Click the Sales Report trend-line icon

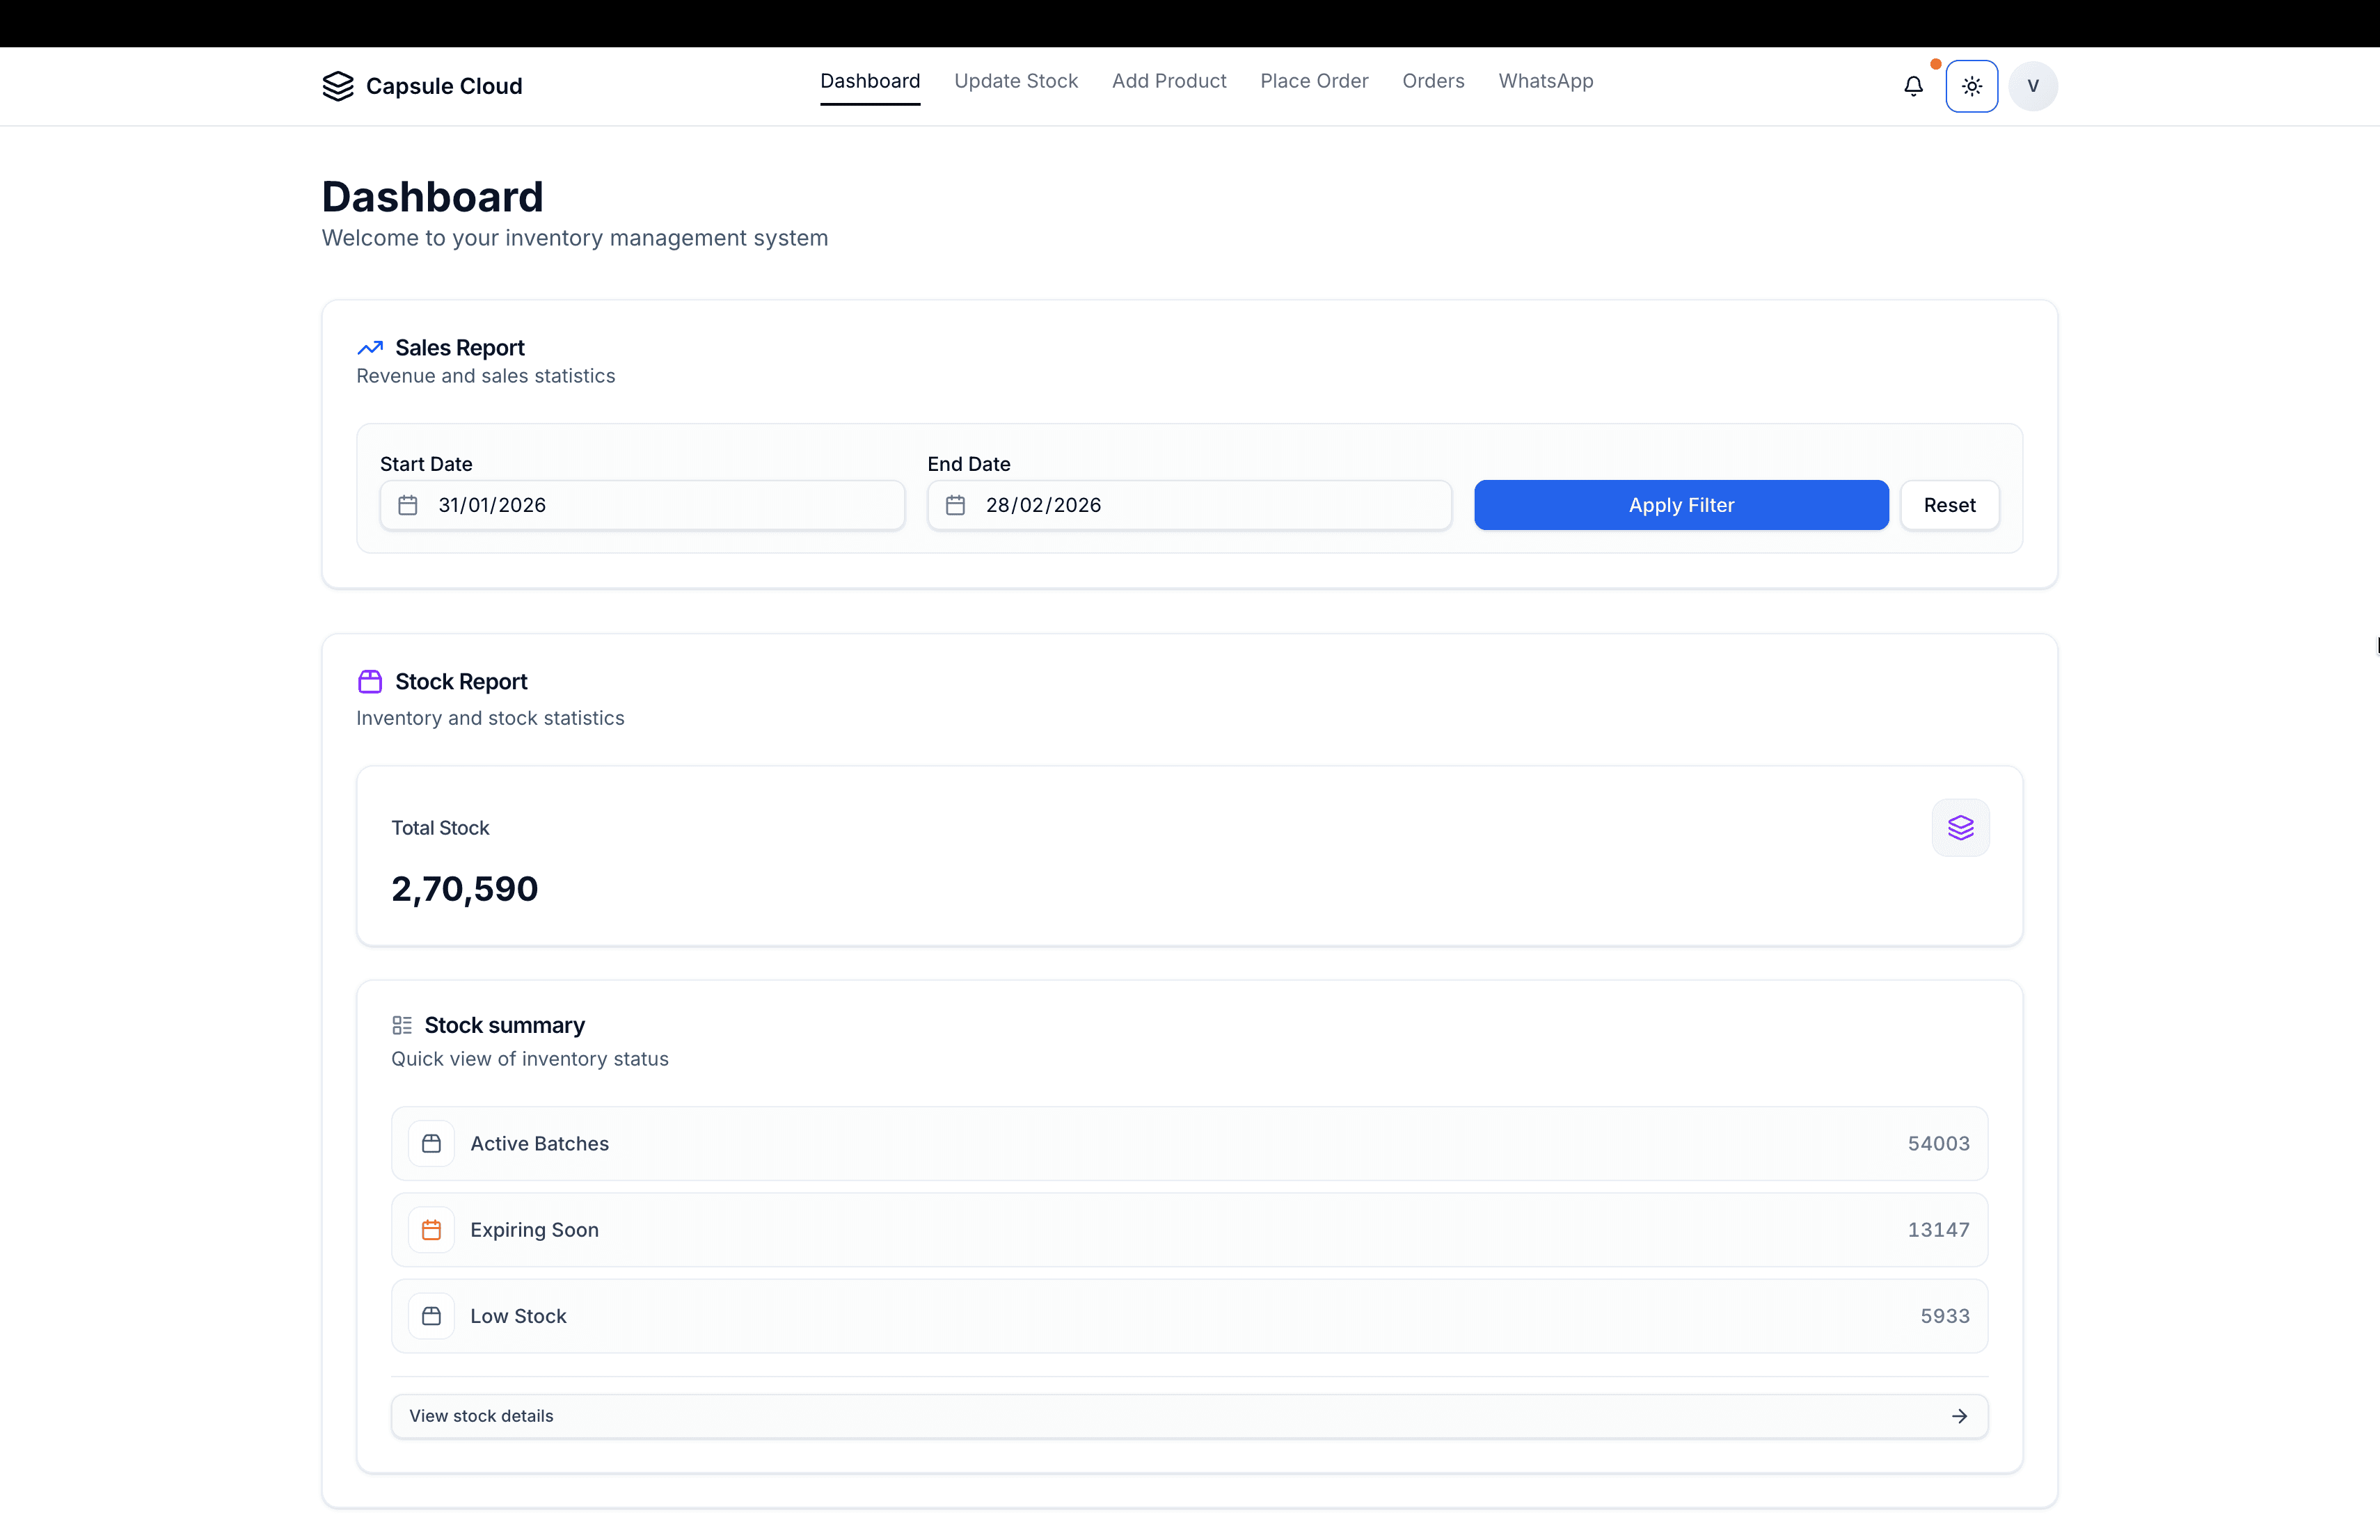coord(370,347)
